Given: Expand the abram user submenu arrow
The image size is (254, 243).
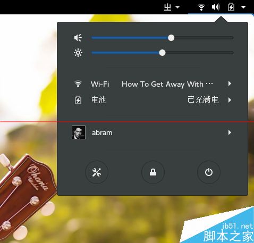Looking at the screenshot, I should 230,132.
